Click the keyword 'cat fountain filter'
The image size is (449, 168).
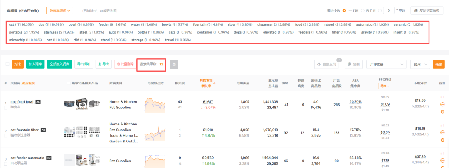(x=25, y=130)
